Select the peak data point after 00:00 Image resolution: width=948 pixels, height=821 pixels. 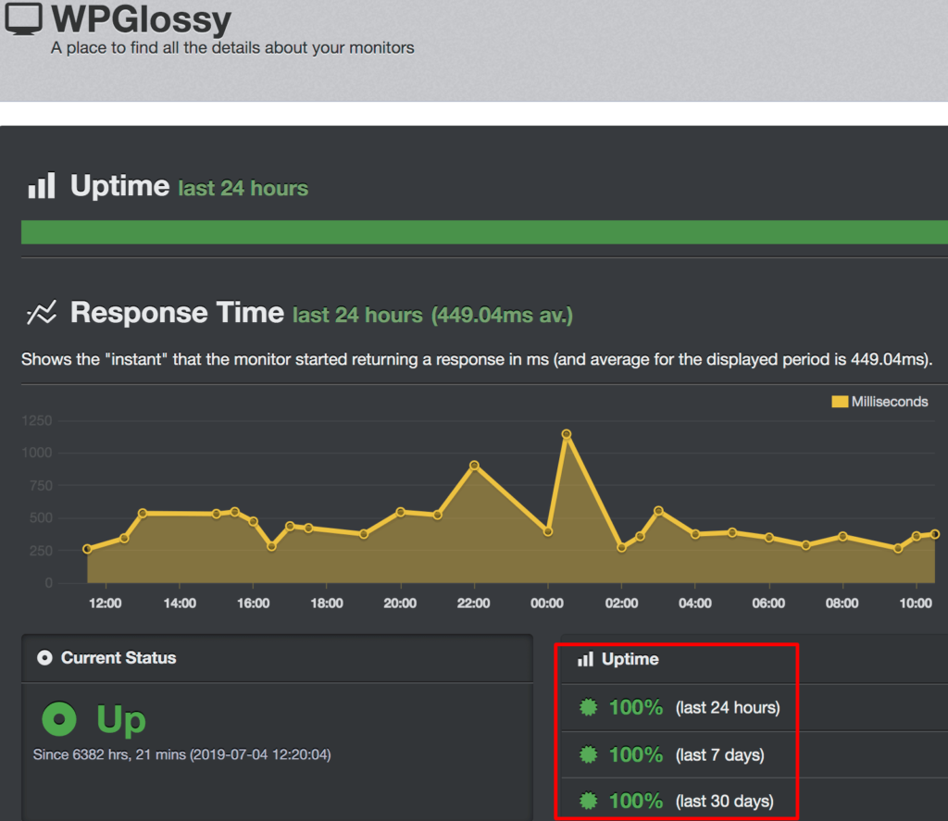click(566, 434)
